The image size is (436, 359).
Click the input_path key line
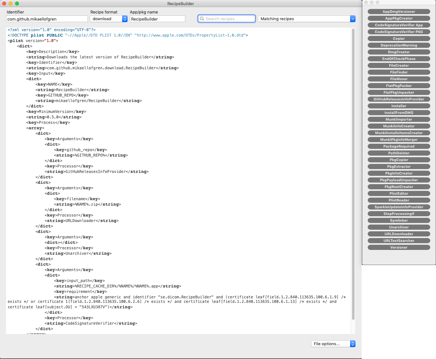pos(80,281)
